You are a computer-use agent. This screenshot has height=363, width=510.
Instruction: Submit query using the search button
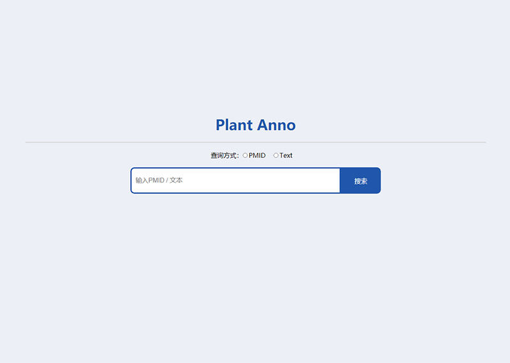[x=360, y=181]
